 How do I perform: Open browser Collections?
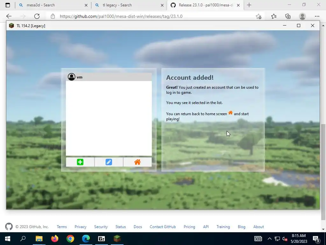coord(288,16)
